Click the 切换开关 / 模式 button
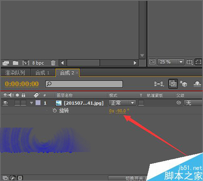 pos(128,178)
